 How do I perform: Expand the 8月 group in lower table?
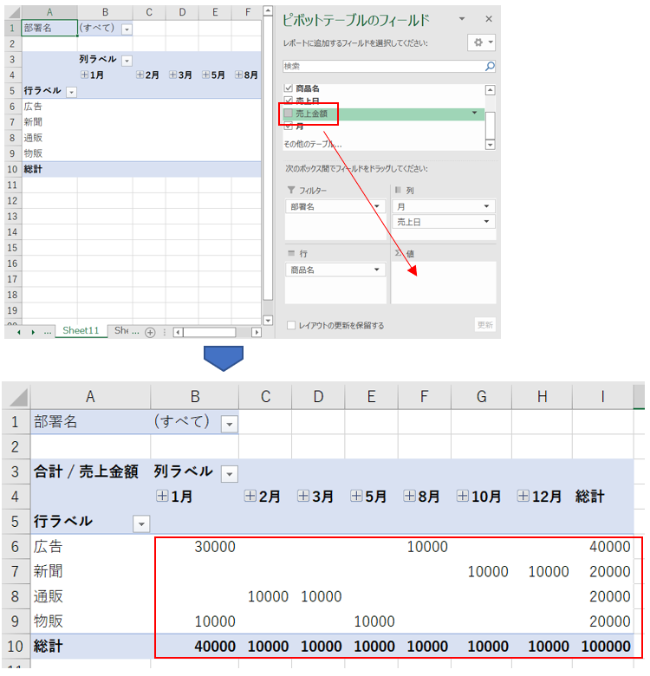pyautogui.click(x=409, y=497)
